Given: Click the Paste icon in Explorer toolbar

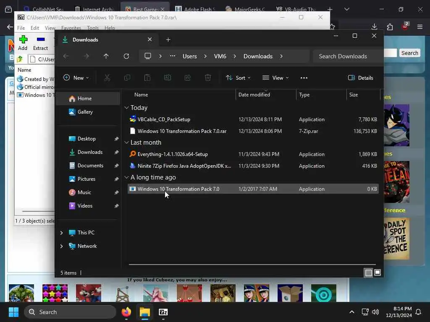Looking at the screenshot, I should (147, 78).
